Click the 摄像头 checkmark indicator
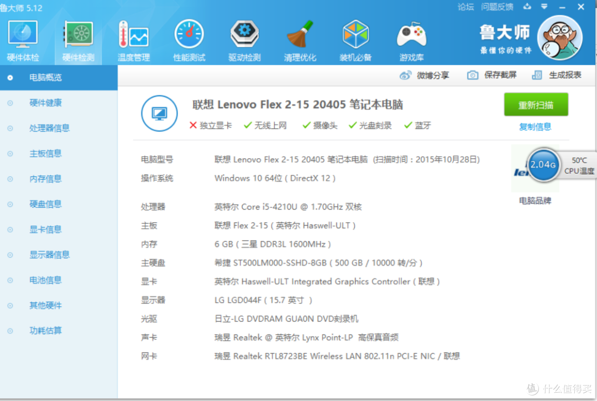597x401 pixels. tap(320, 125)
